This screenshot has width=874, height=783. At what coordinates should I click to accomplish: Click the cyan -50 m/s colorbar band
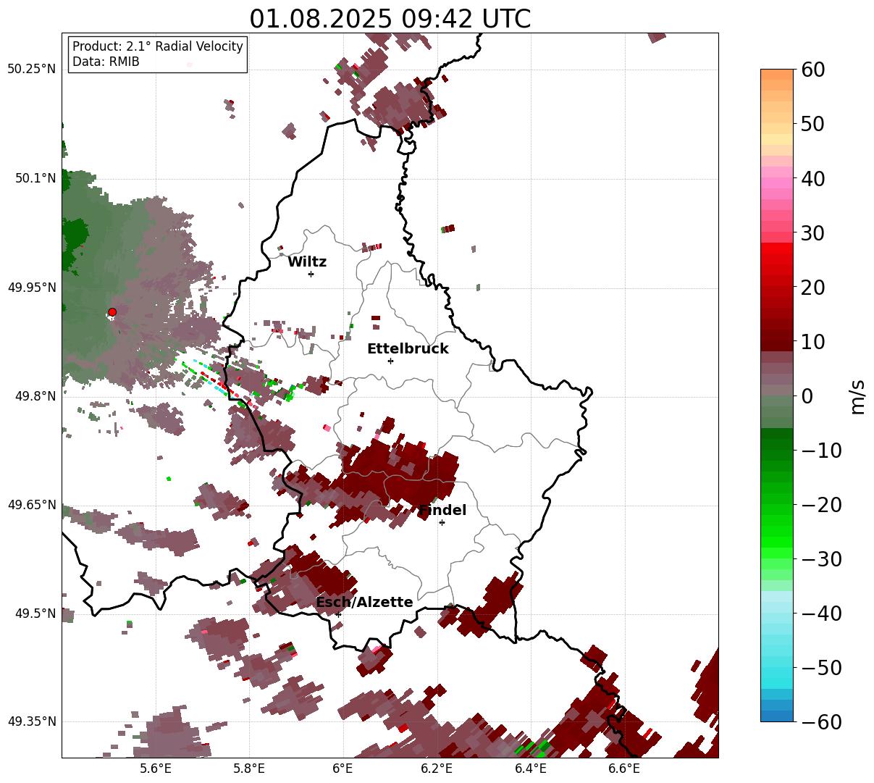(777, 667)
